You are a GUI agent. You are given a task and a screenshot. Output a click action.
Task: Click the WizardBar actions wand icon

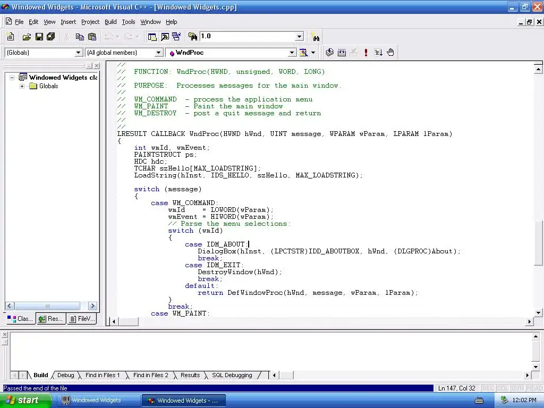click(x=303, y=53)
